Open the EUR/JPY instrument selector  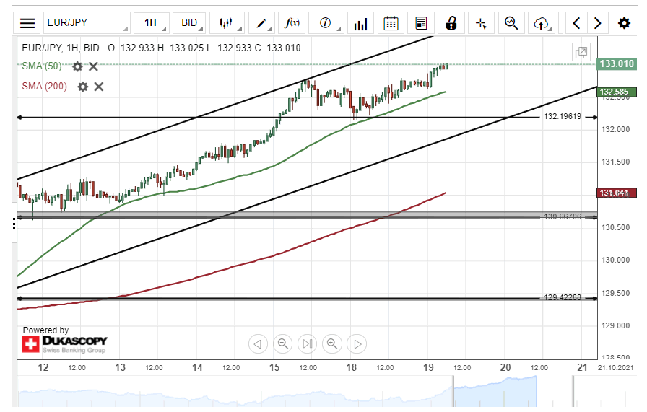87,23
